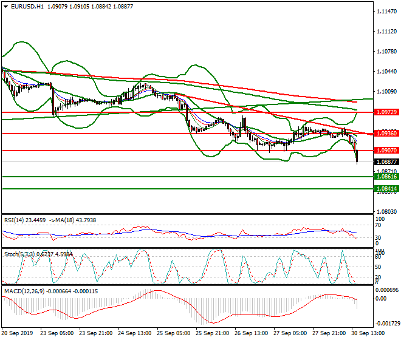Select the 23 Sep 21:00 time label
This screenshot has height=340, width=401.
click(95, 333)
